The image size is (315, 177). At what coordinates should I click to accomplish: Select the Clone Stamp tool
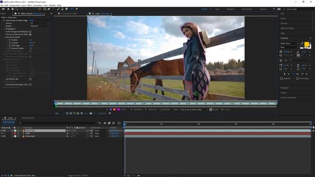[x=63, y=9]
